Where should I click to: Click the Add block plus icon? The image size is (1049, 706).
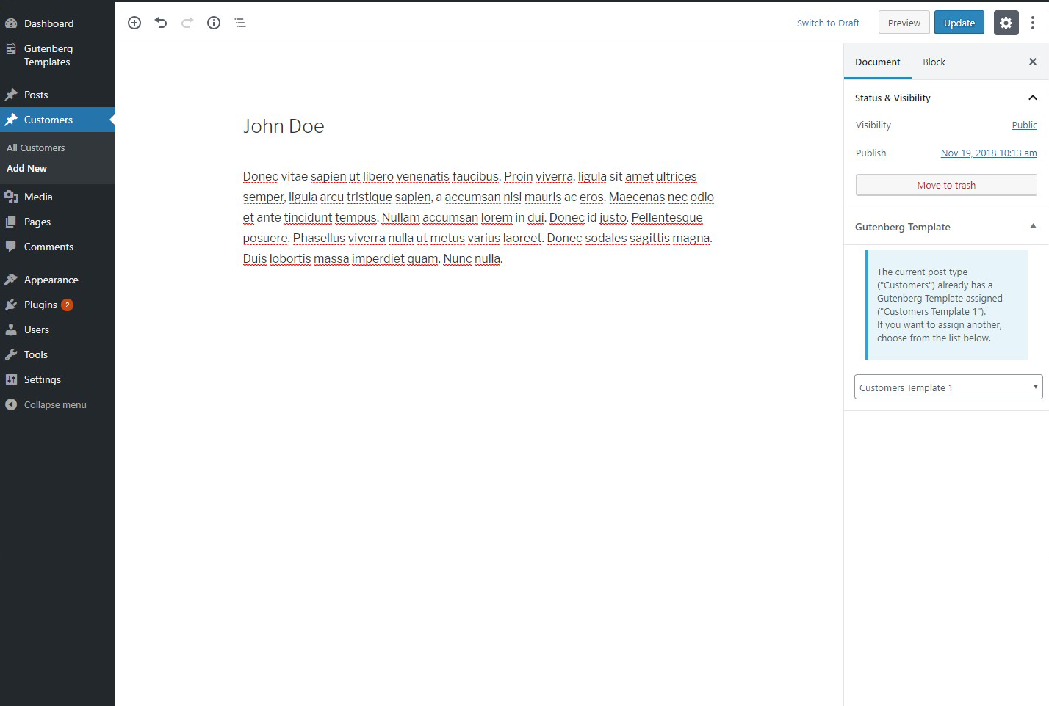(x=134, y=23)
